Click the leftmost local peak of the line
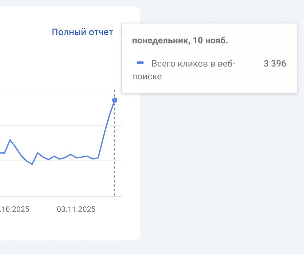The width and height of the screenshot is (304, 254). click(x=10, y=140)
